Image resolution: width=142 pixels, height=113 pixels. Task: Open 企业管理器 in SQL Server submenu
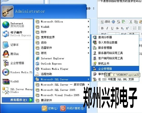click(115, 69)
